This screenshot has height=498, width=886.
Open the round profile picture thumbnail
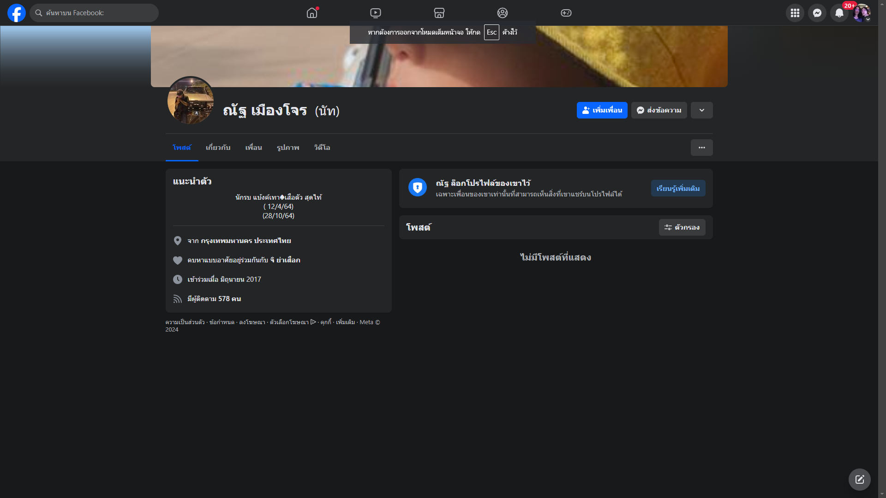coord(191,100)
